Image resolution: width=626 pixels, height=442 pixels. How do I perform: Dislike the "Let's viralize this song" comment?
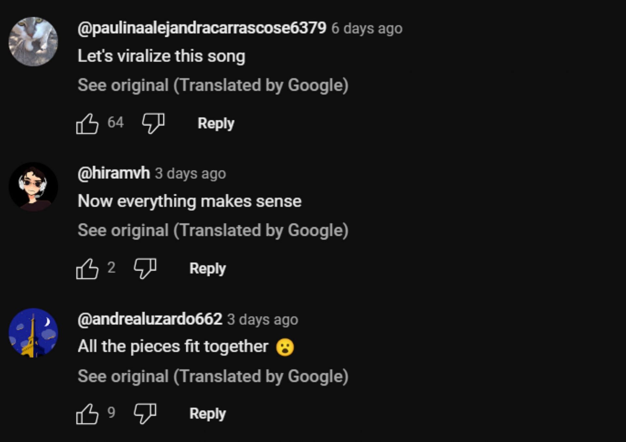click(153, 123)
